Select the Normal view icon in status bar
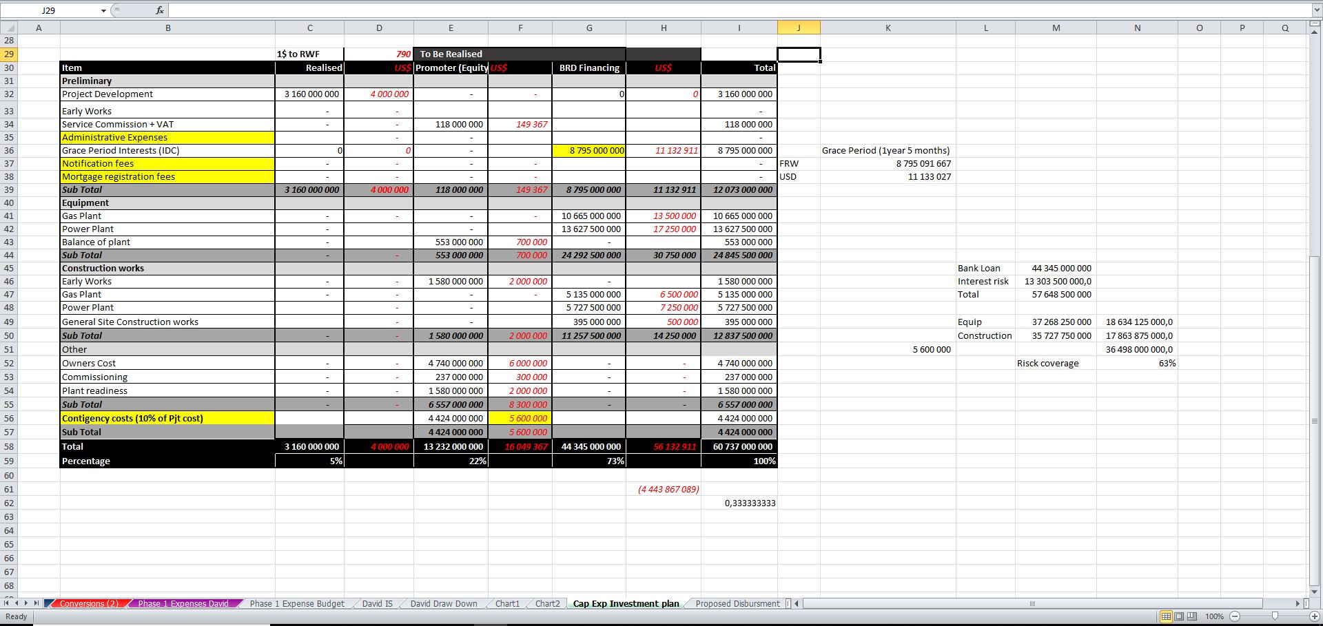Viewport: 1323px width, 626px height. 1166,617
